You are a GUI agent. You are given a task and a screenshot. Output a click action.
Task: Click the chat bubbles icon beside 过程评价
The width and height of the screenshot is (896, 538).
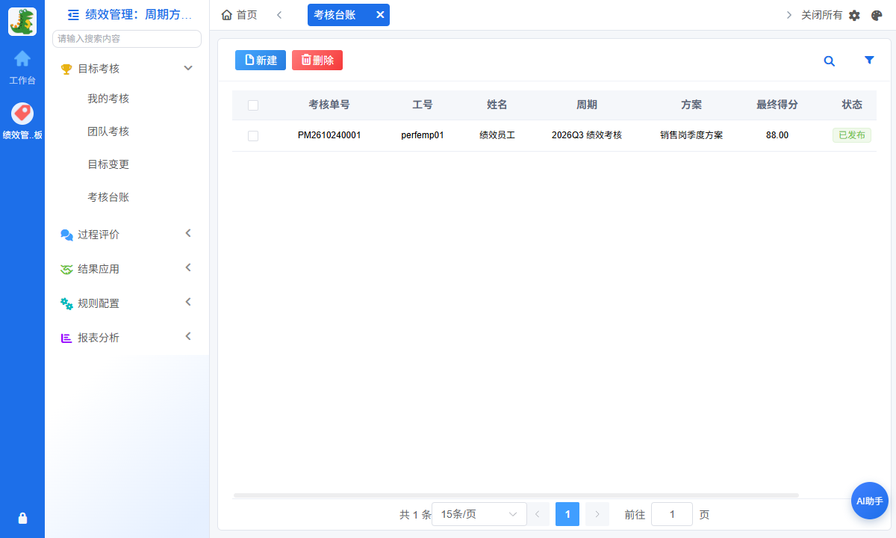tap(66, 235)
